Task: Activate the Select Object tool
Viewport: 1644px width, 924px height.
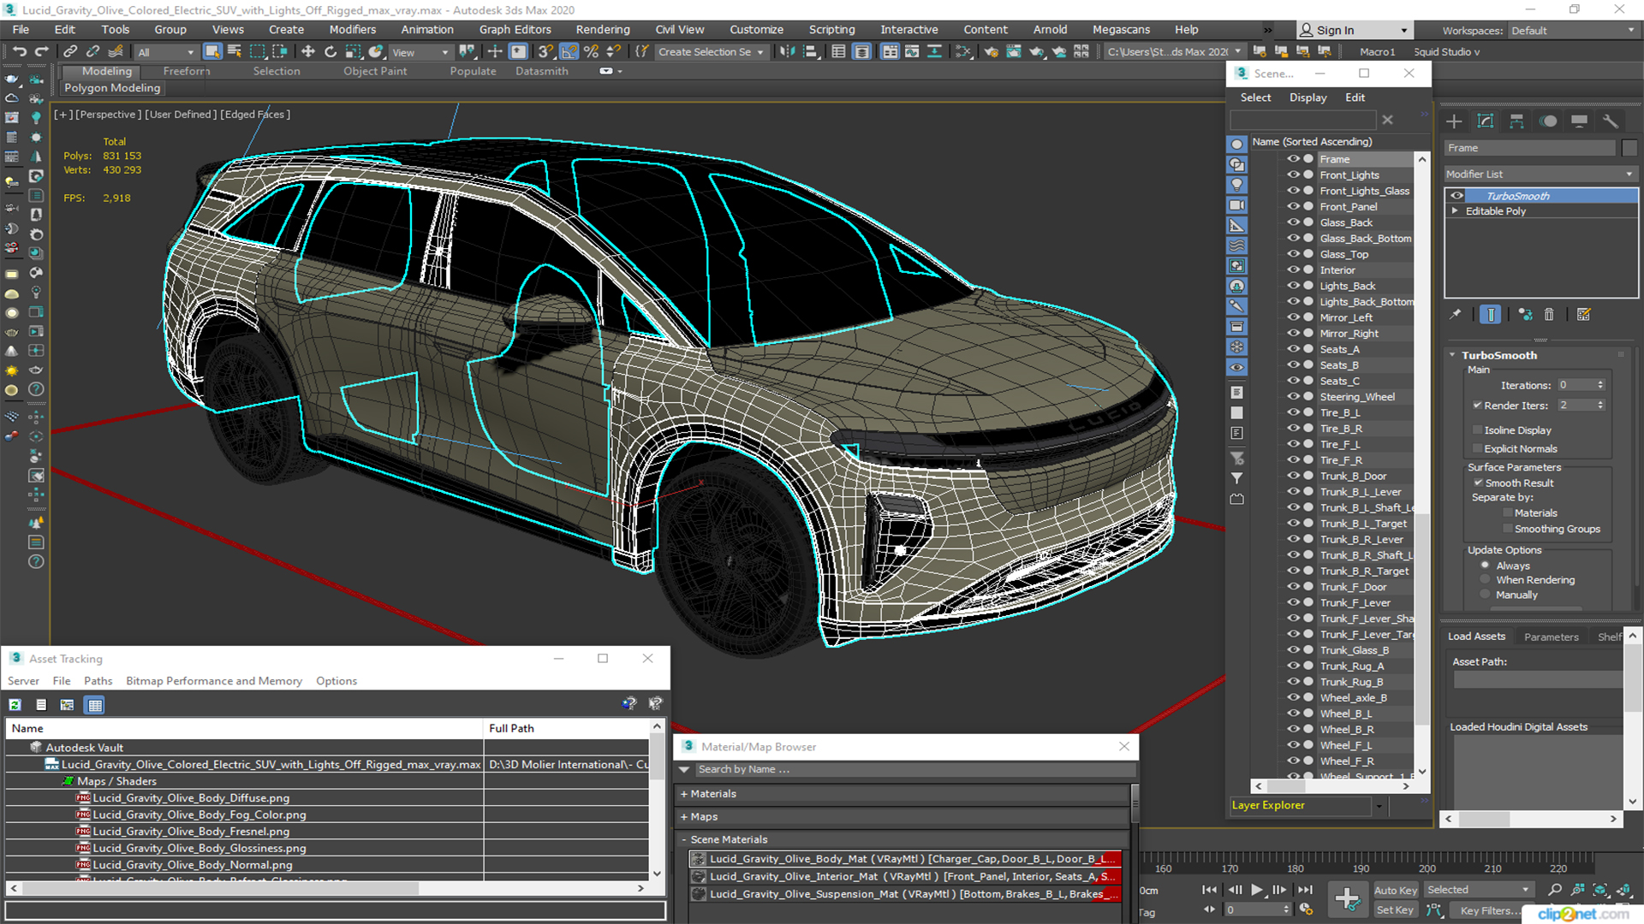Action: click(212, 52)
